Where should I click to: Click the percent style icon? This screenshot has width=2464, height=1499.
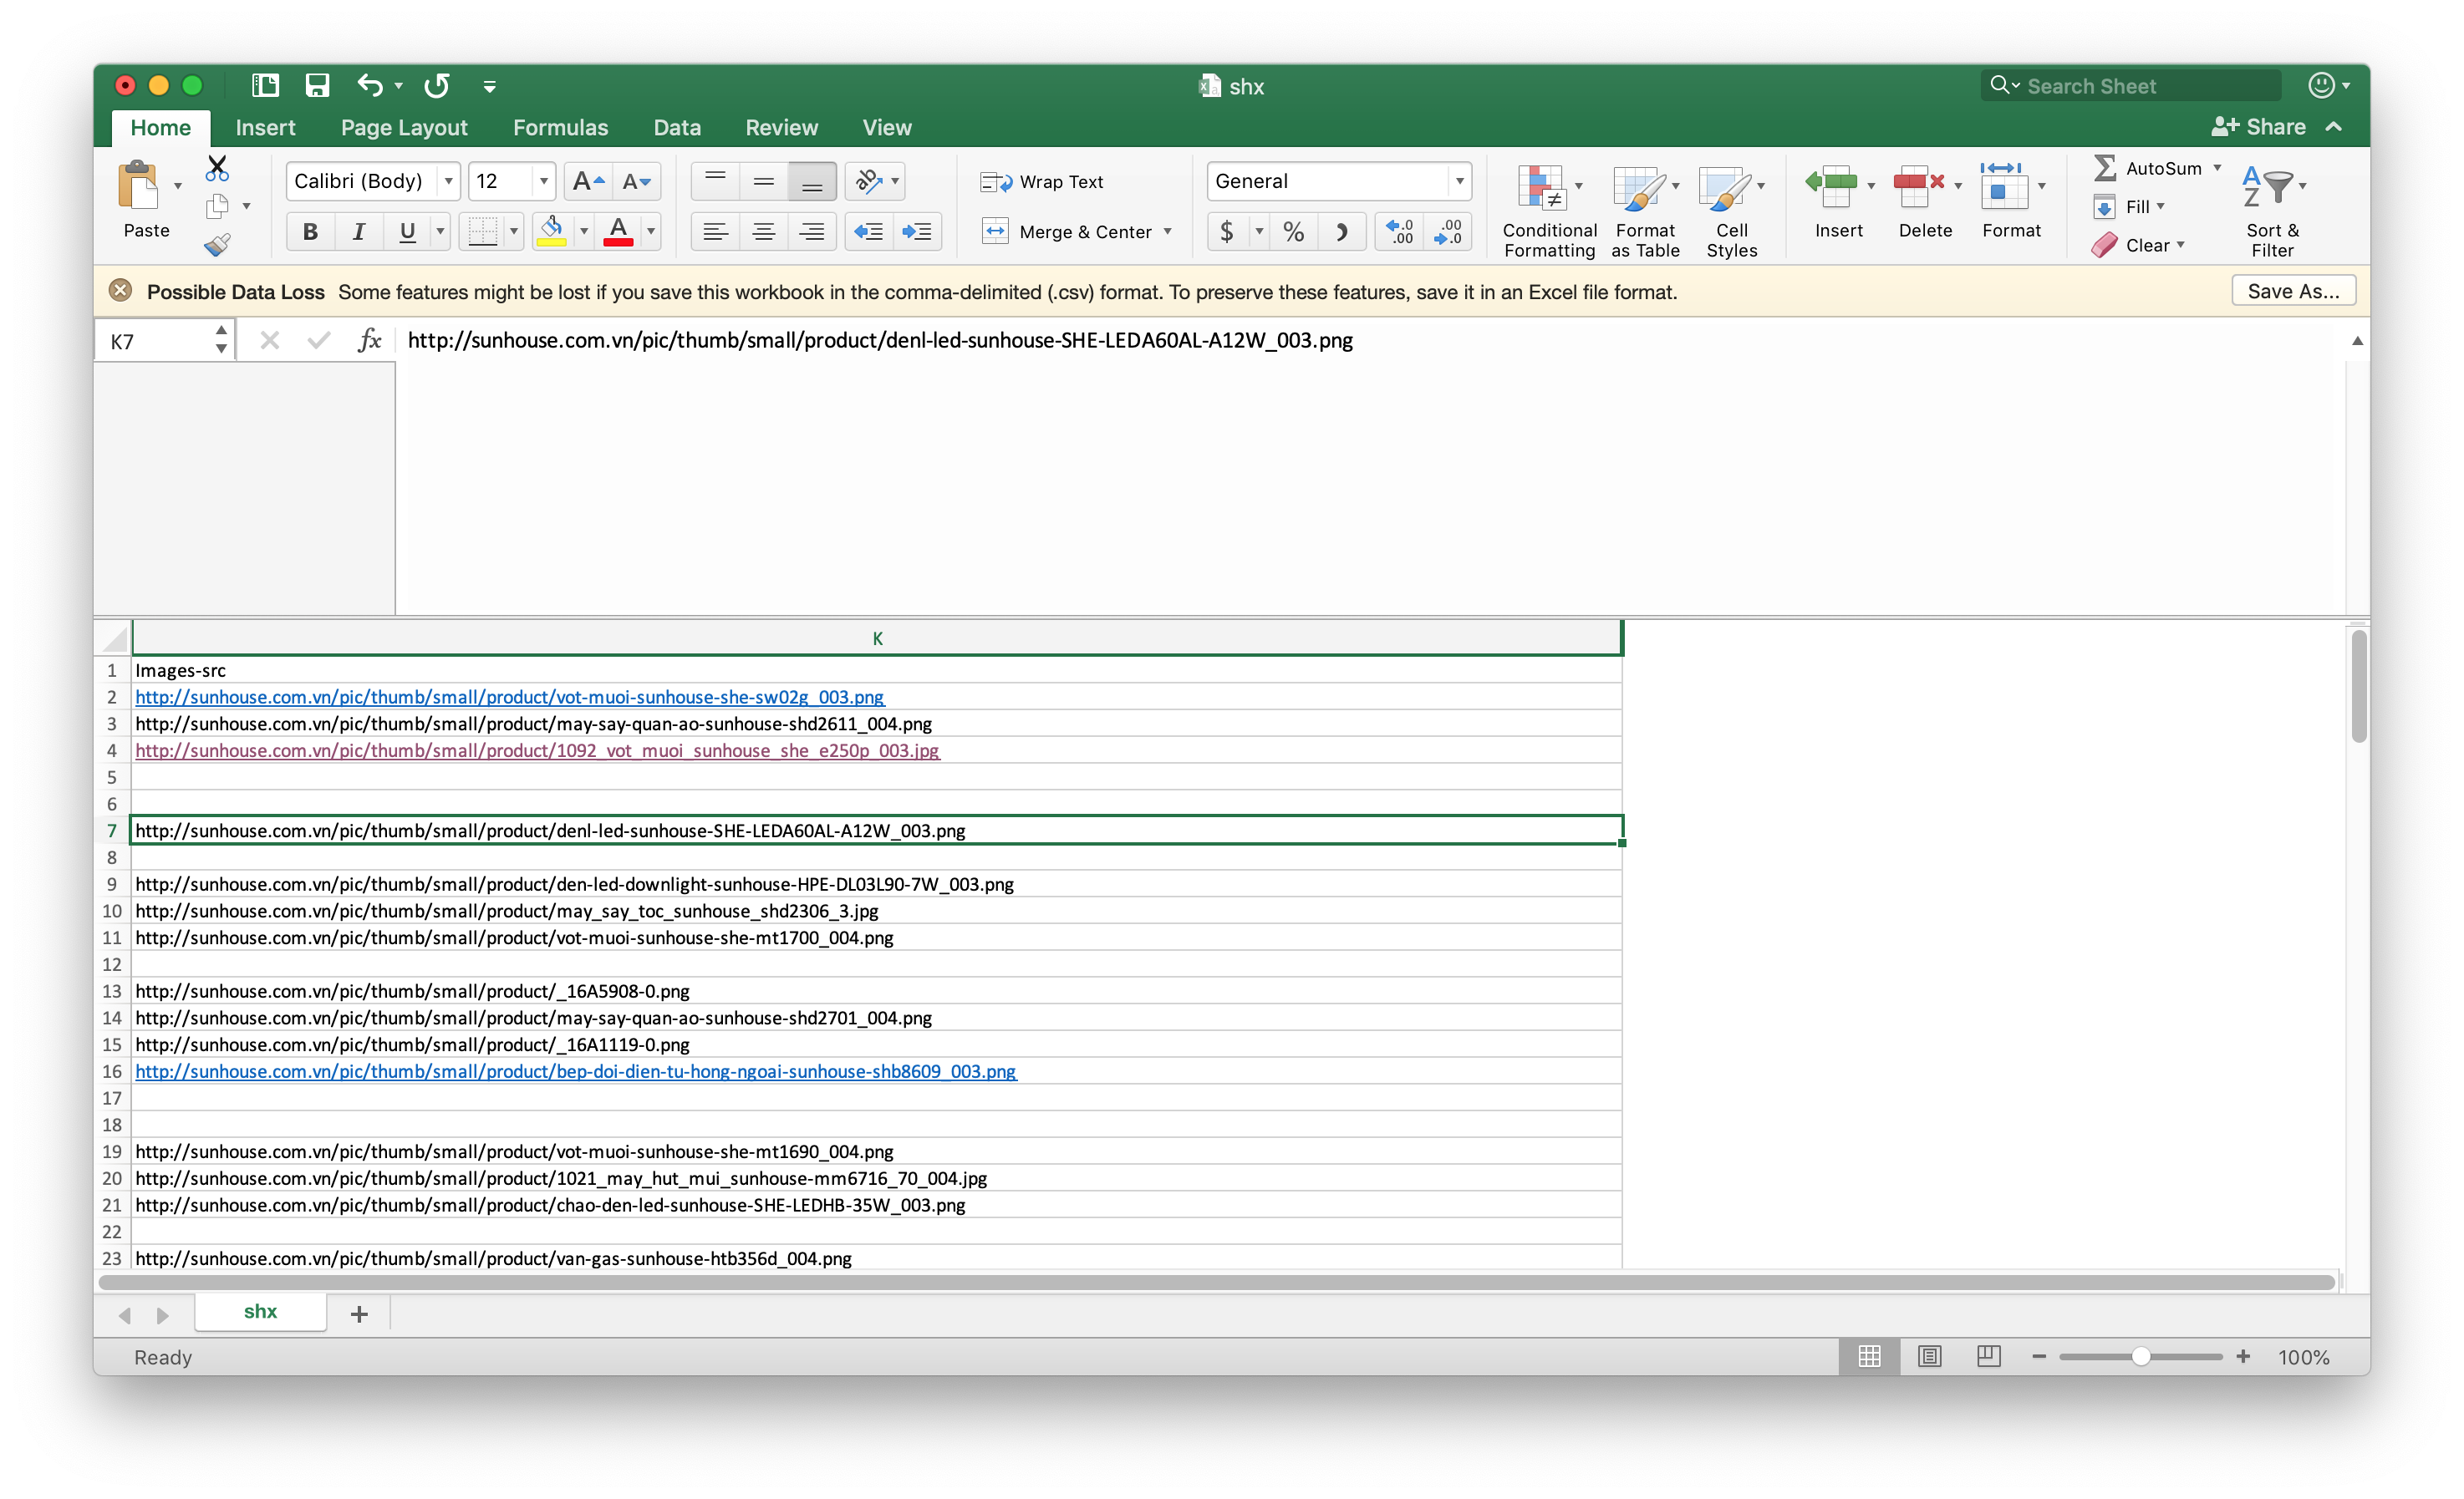click(x=1293, y=232)
